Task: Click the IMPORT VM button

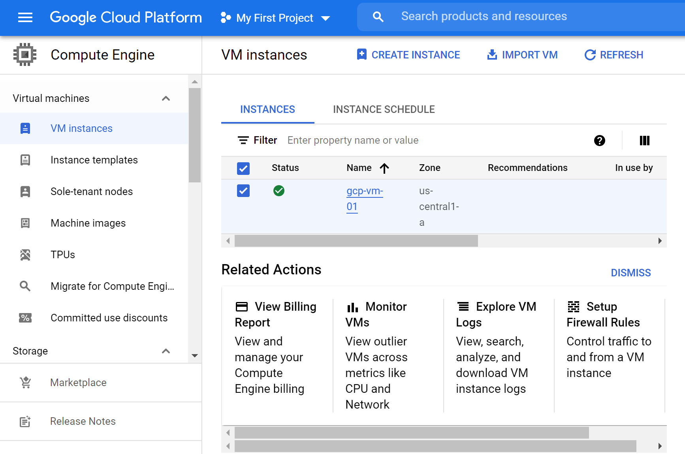Action: coord(522,55)
